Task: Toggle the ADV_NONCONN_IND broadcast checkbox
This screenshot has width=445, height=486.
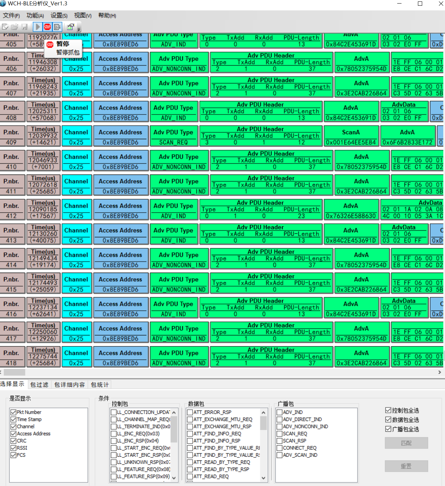Action: [x=280, y=426]
